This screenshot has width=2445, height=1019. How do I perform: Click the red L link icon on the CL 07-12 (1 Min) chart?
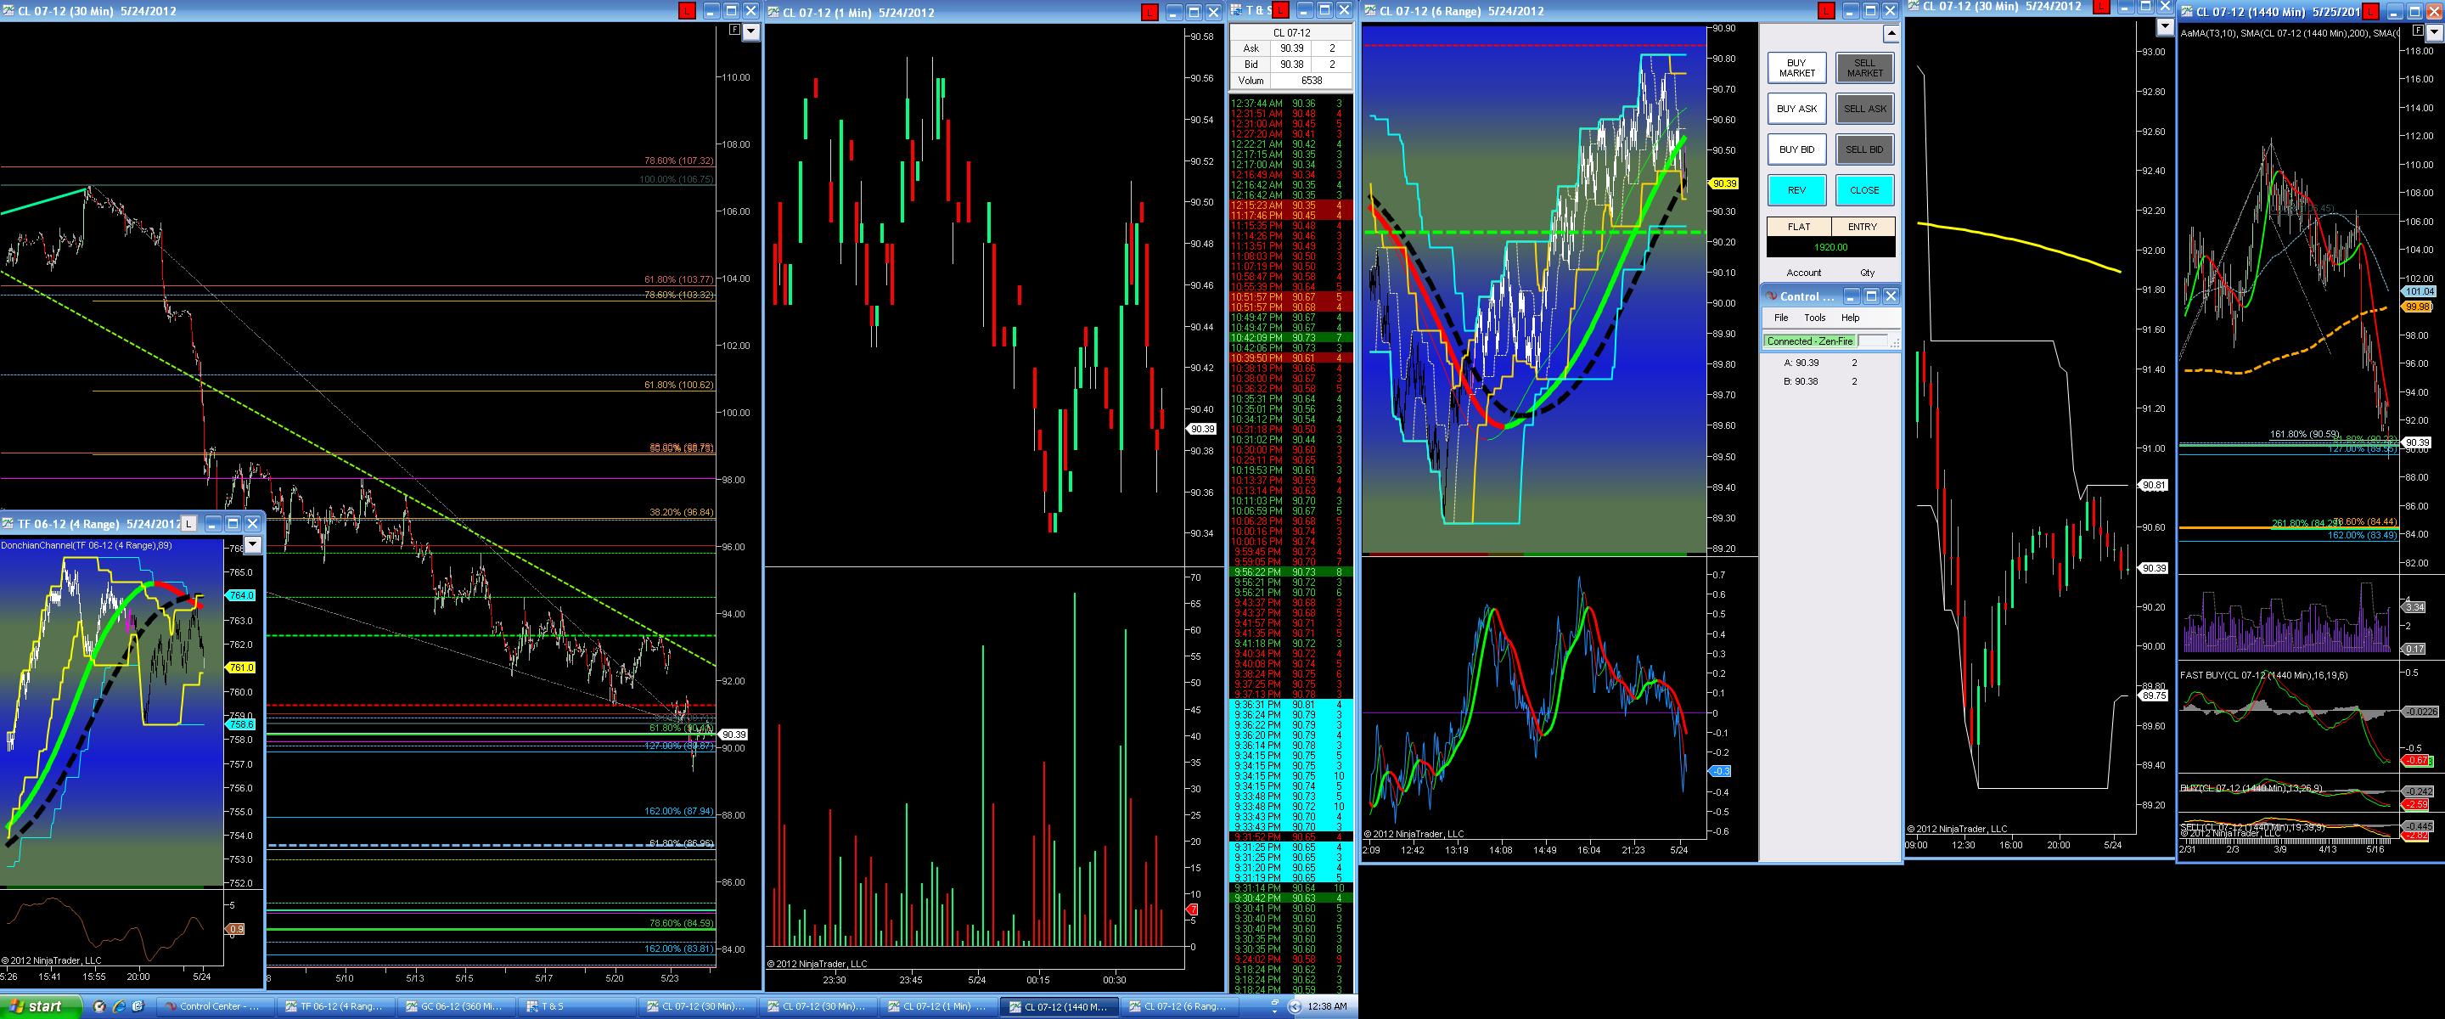1149,13
